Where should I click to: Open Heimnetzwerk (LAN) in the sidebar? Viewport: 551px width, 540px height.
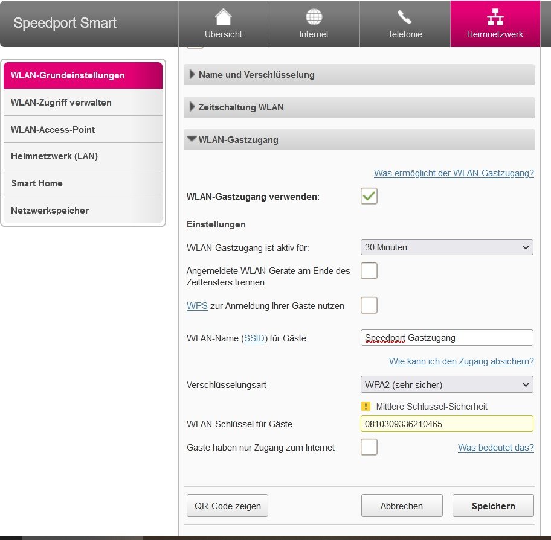[83, 156]
